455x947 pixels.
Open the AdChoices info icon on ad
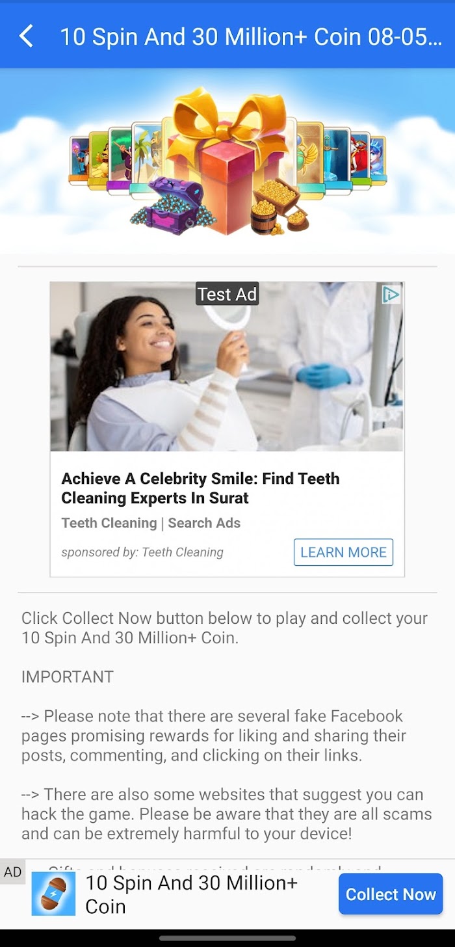[391, 295]
